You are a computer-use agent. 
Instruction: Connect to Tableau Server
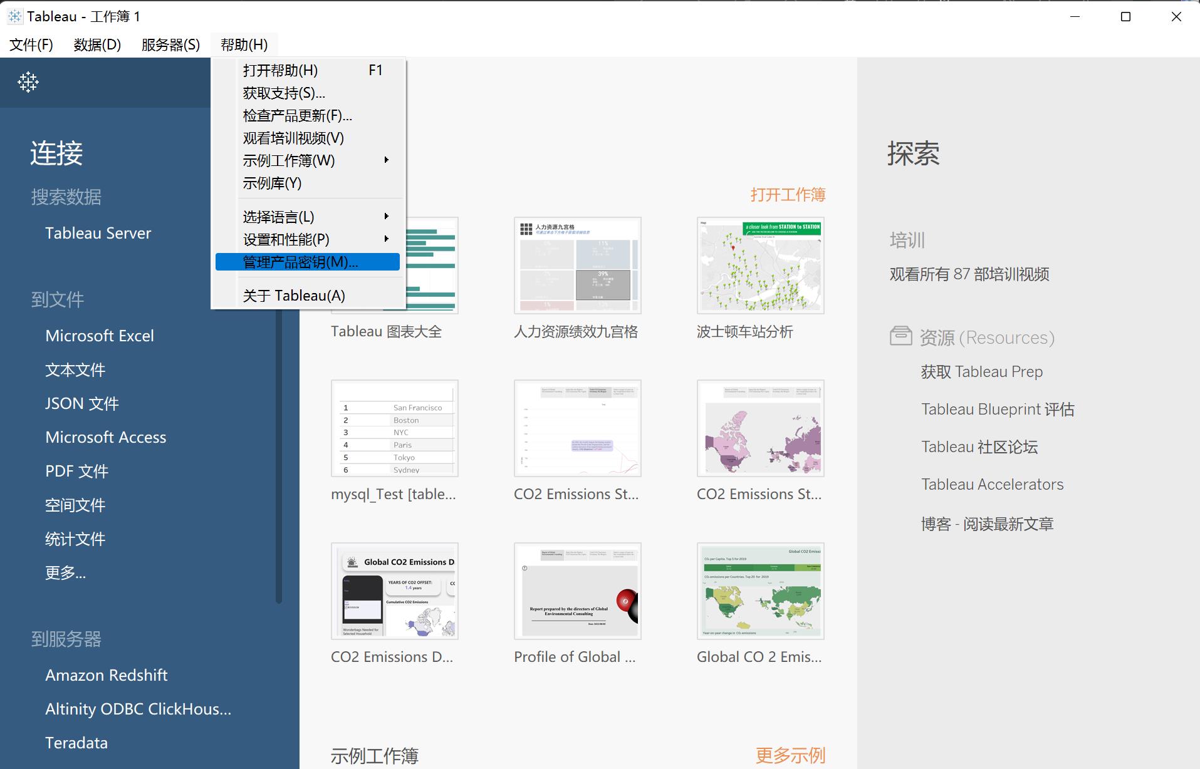tap(98, 233)
